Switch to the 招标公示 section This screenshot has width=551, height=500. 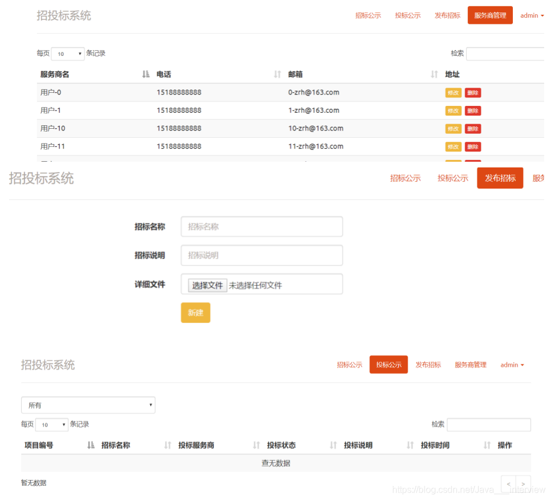(x=368, y=15)
